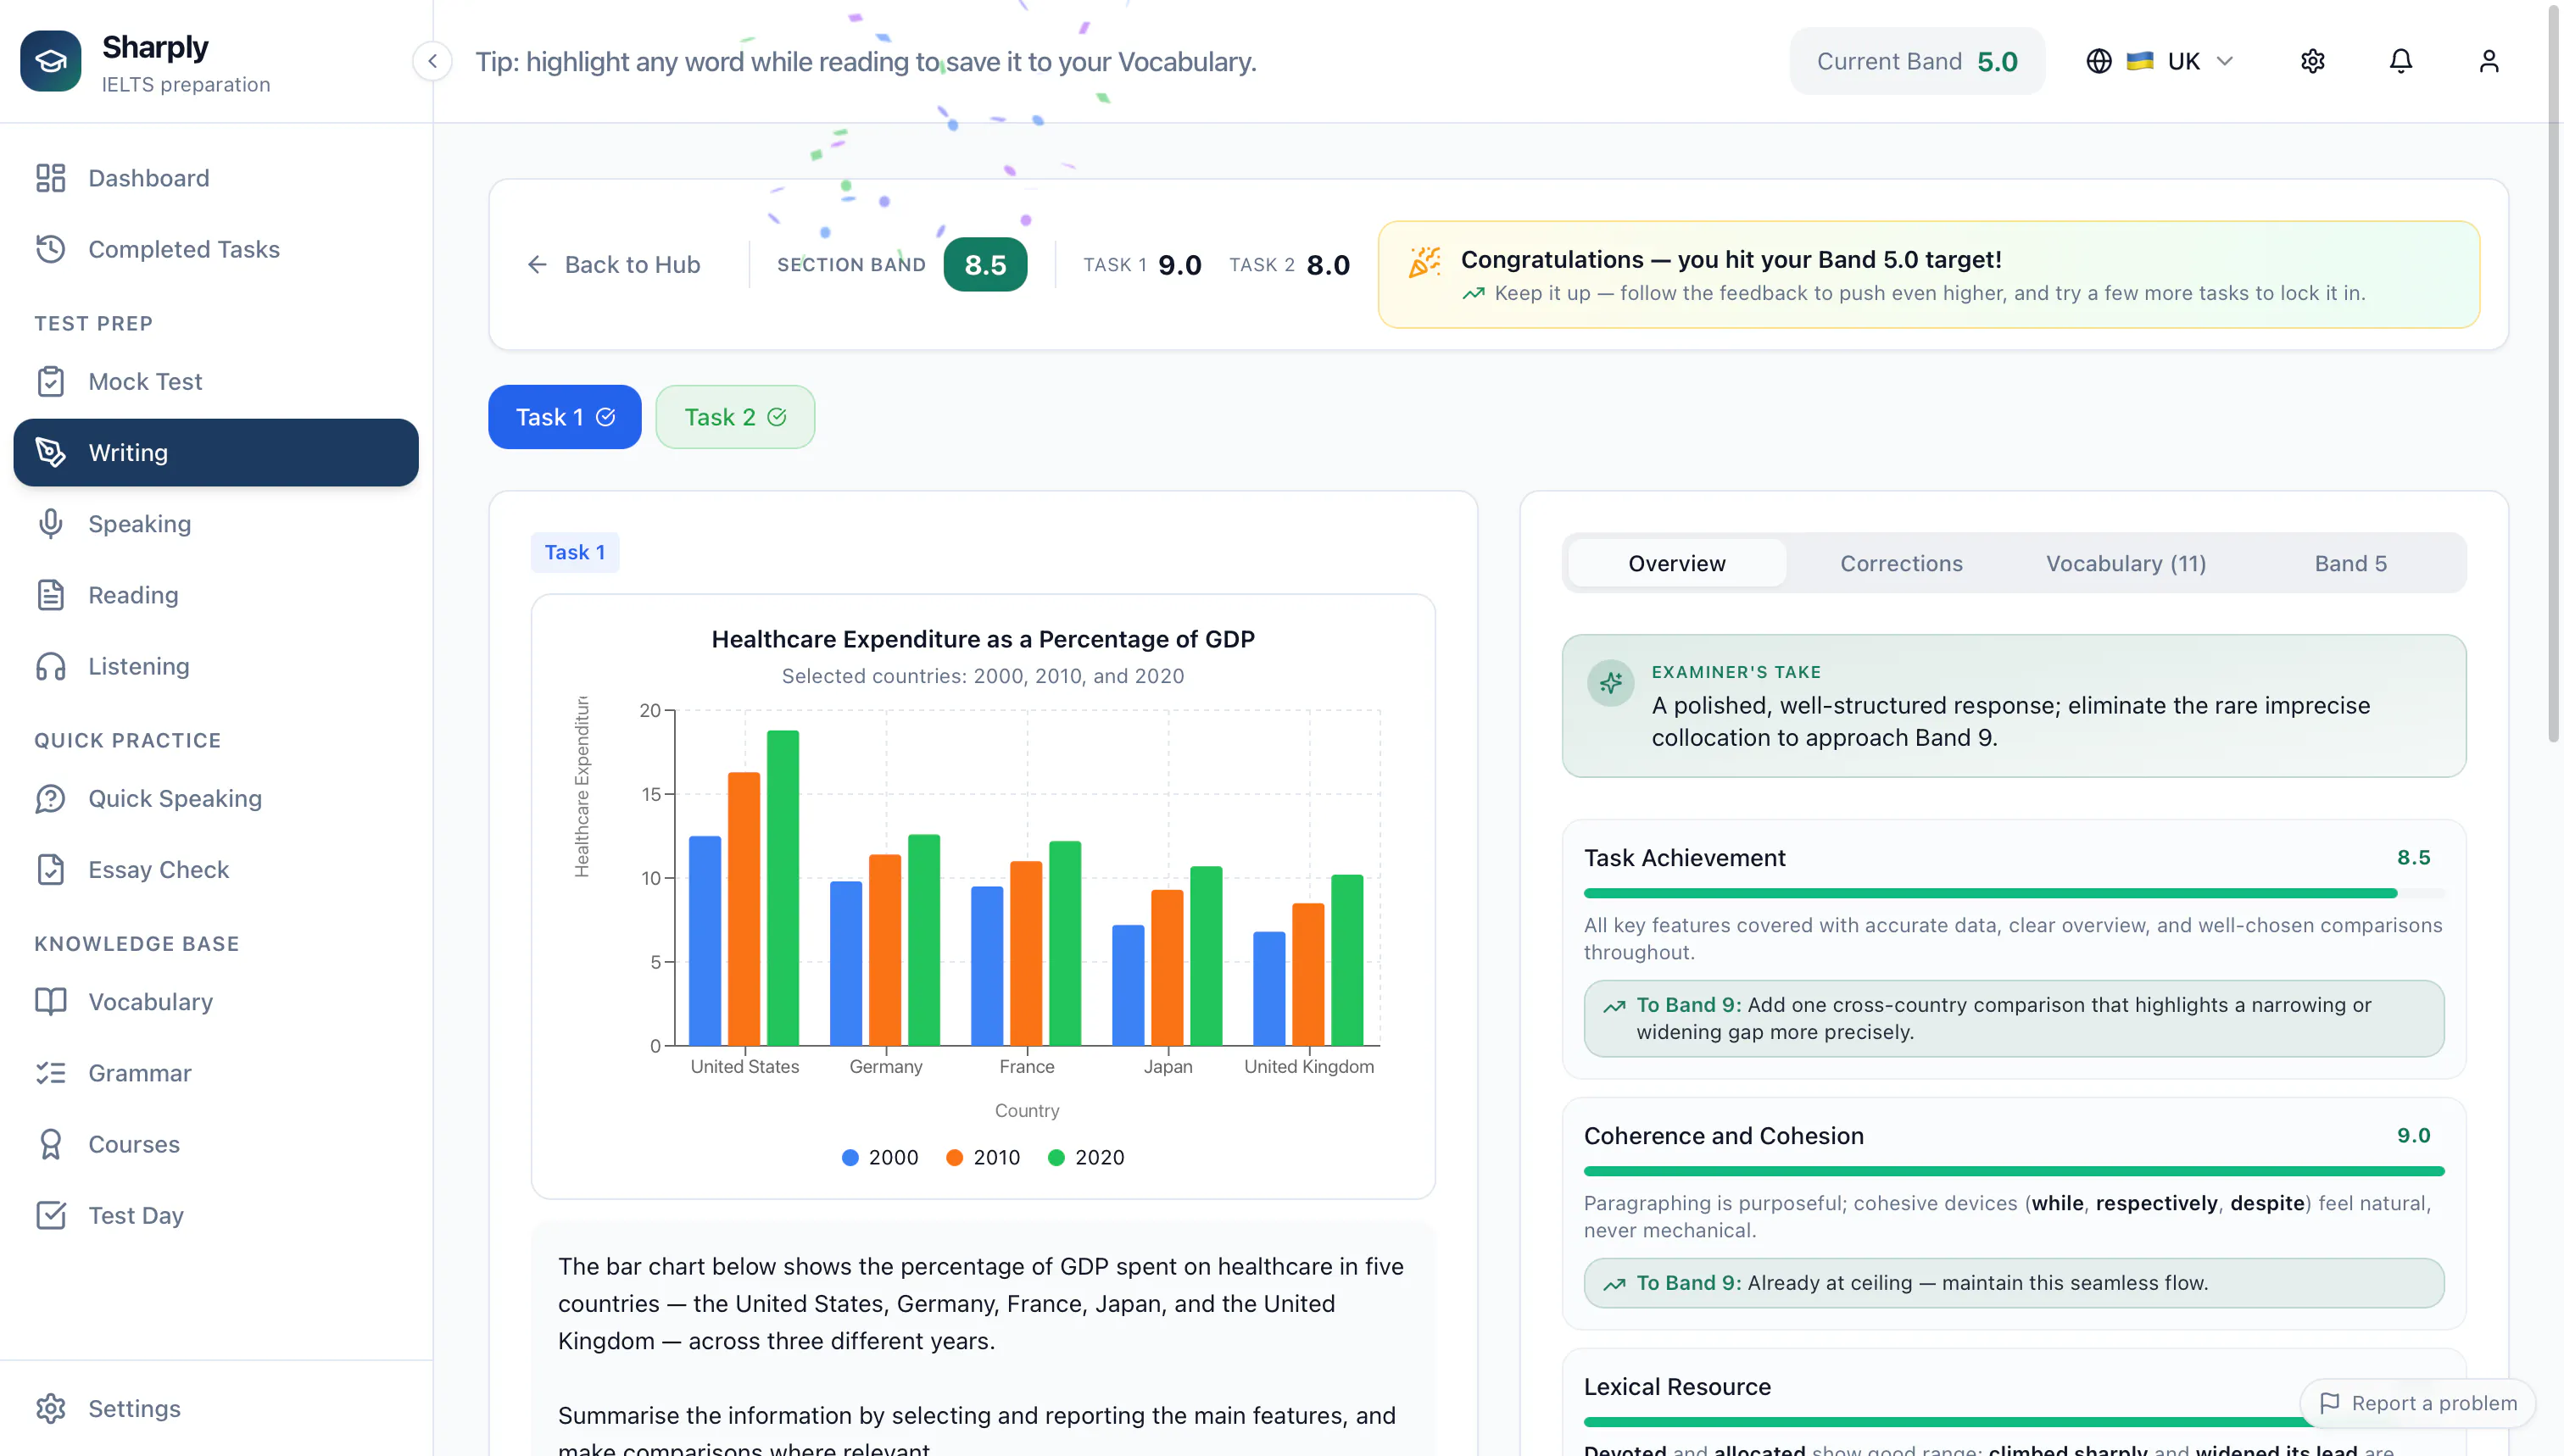
Task: Open the Band 5 tab
Action: pyautogui.click(x=2351, y=563)
